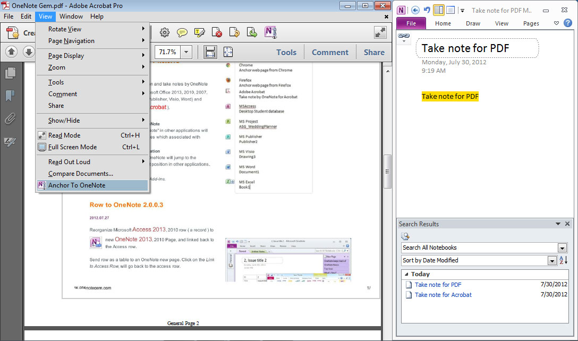Image resolution: width=578 pixels, height=341 pixels.
Task: Open Search Results pane options arrow
Action: pyautogui.click(x=558, y=224)
